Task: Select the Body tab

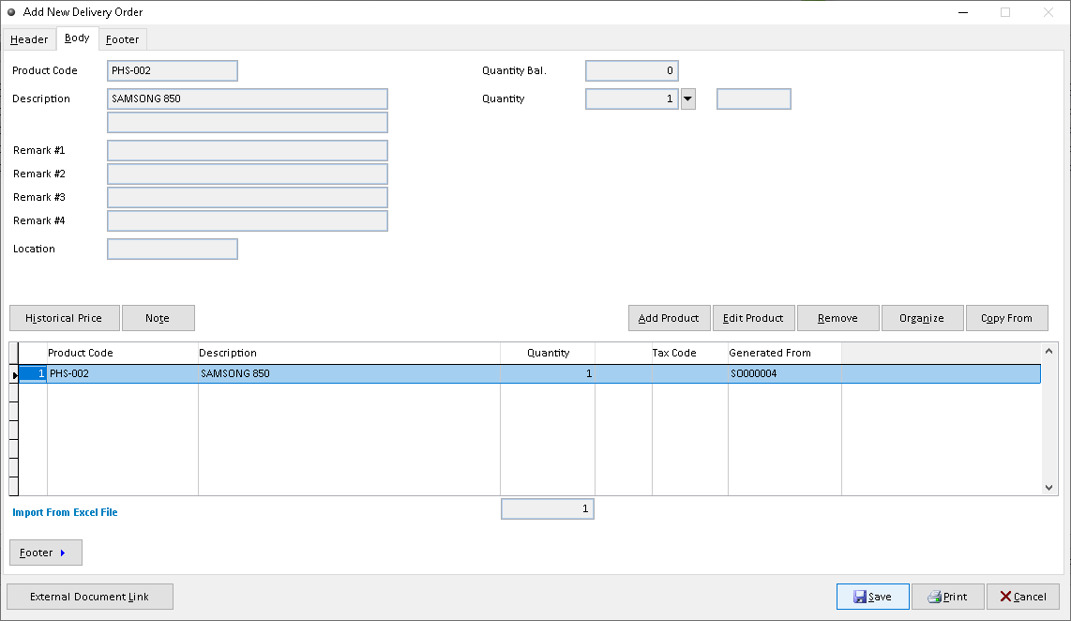Action: point(77,38)
